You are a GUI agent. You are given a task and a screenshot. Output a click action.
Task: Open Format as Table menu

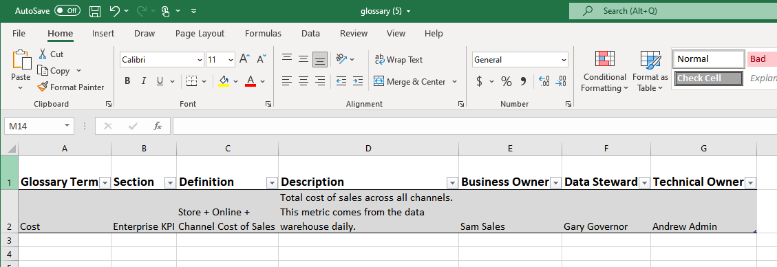click(x=650, y=72)
